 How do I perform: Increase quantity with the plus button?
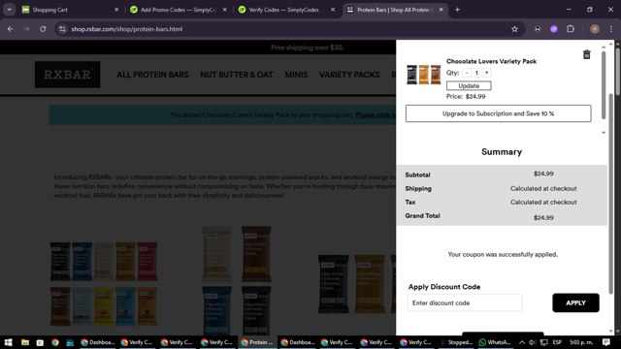click(486, 73)
